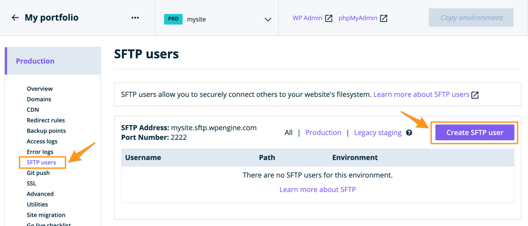Click the purple Production accent bar
Viewport: 528px width, 226px height.
6,60
